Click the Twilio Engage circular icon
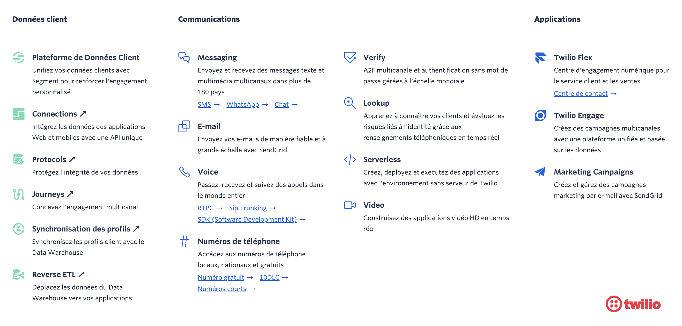 click(540, 115)
